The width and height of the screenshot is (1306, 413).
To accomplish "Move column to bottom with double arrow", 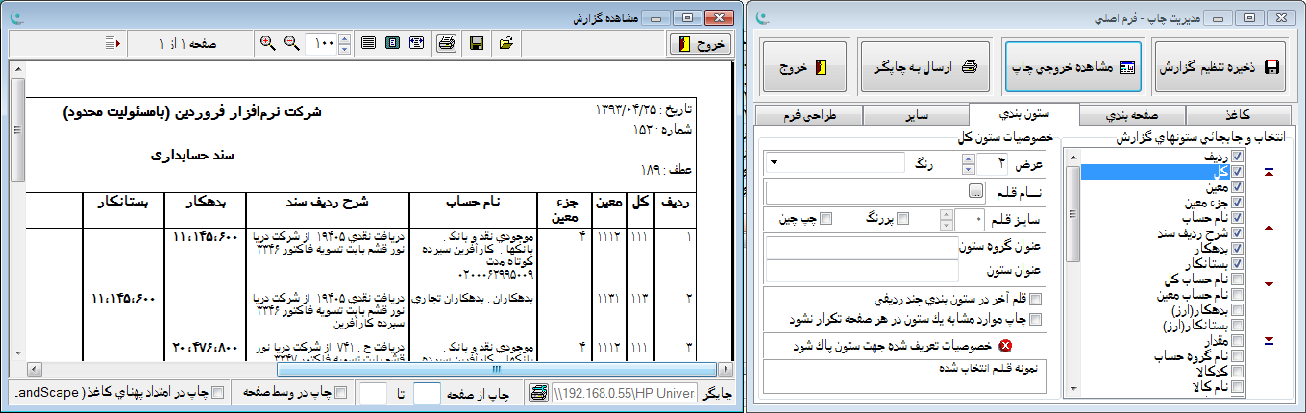I will pos(1269,340).
